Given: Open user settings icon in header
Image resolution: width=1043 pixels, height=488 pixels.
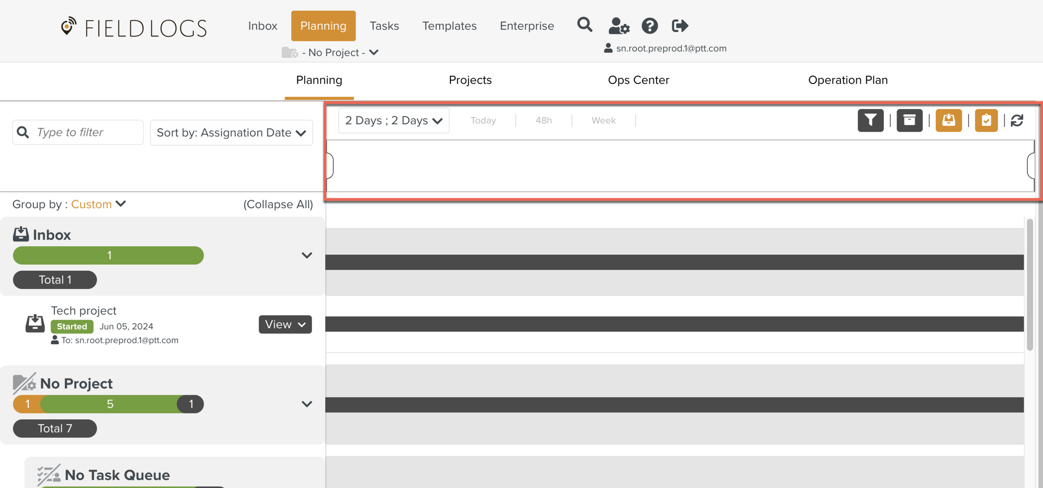Looking at the screenshot, I should pyautogui.click(x=619, y=26).
